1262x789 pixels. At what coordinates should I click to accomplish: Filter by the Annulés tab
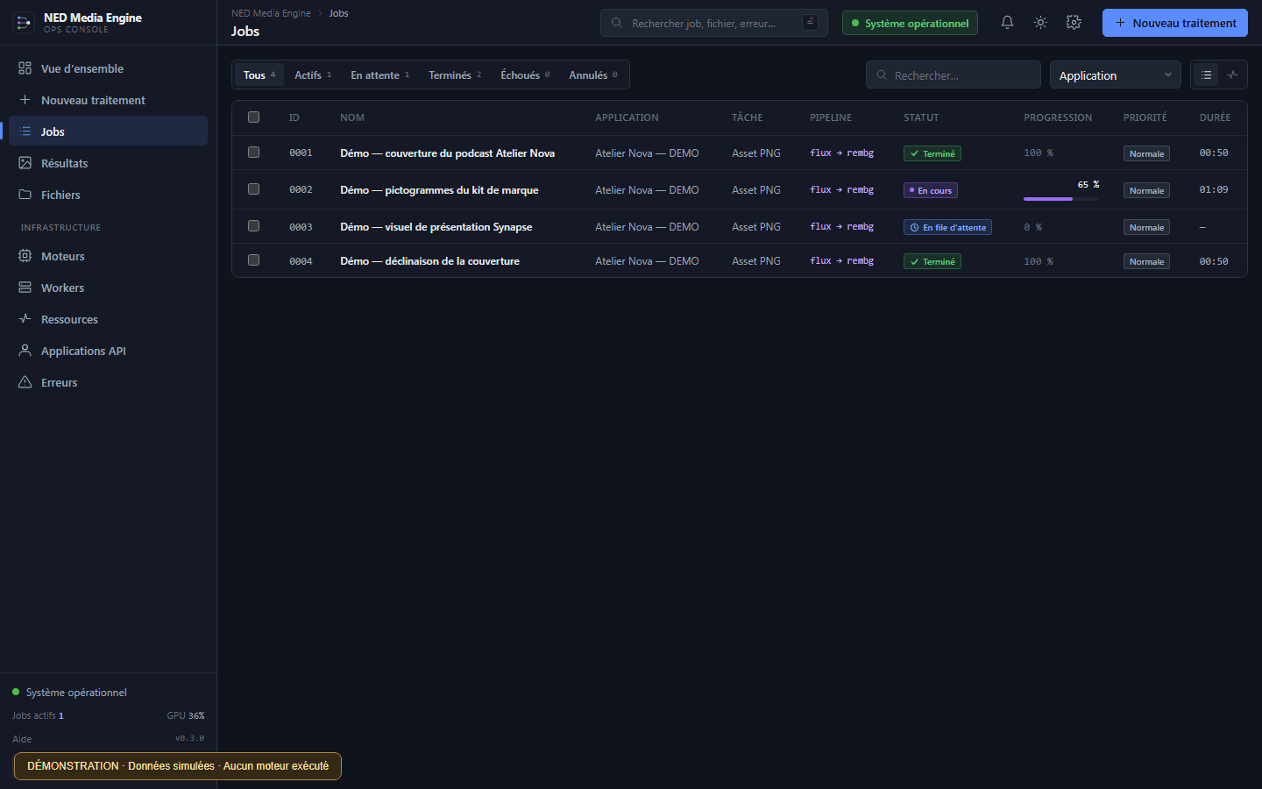[x=593, y=75]
